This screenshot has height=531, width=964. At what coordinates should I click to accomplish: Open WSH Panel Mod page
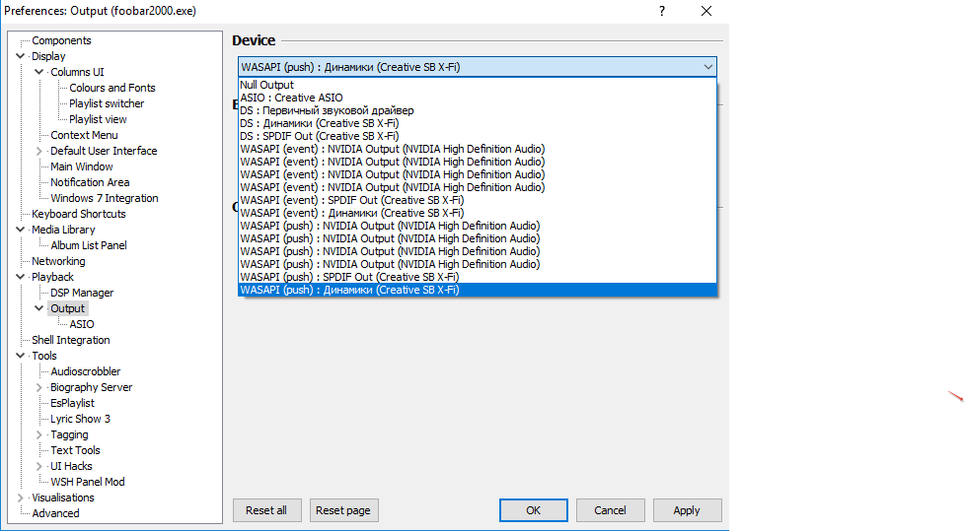(87, 482)
